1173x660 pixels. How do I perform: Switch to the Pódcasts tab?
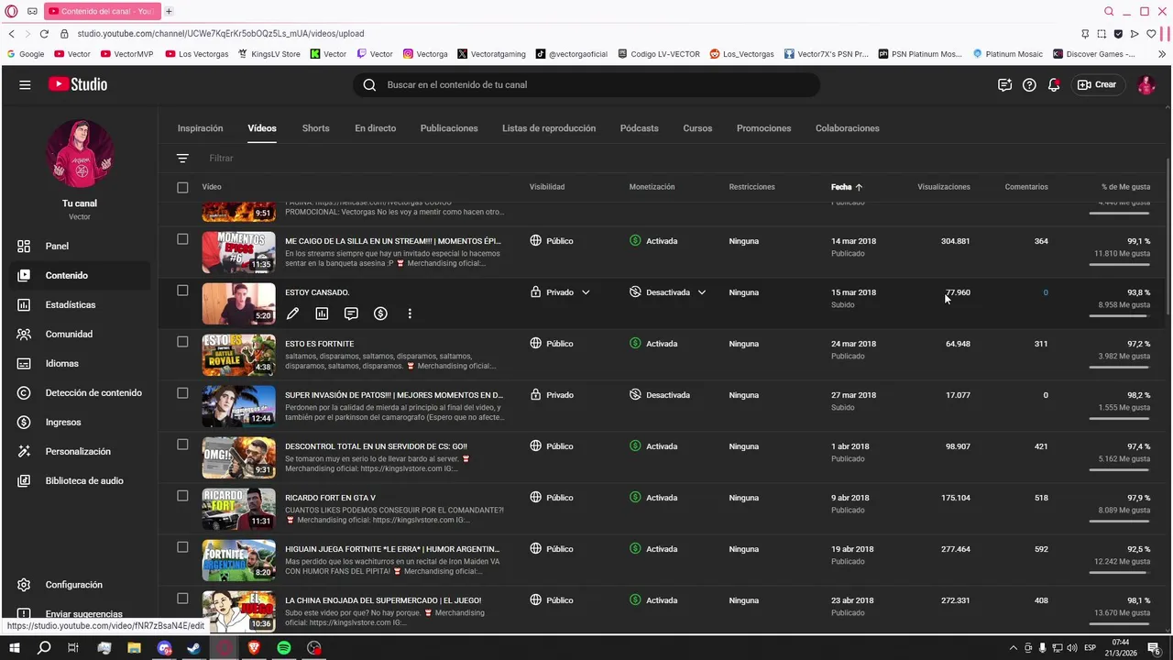(x=639, y=128)
